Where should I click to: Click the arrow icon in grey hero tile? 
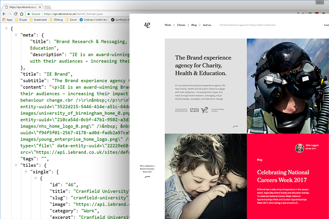(x=236, y=127)
